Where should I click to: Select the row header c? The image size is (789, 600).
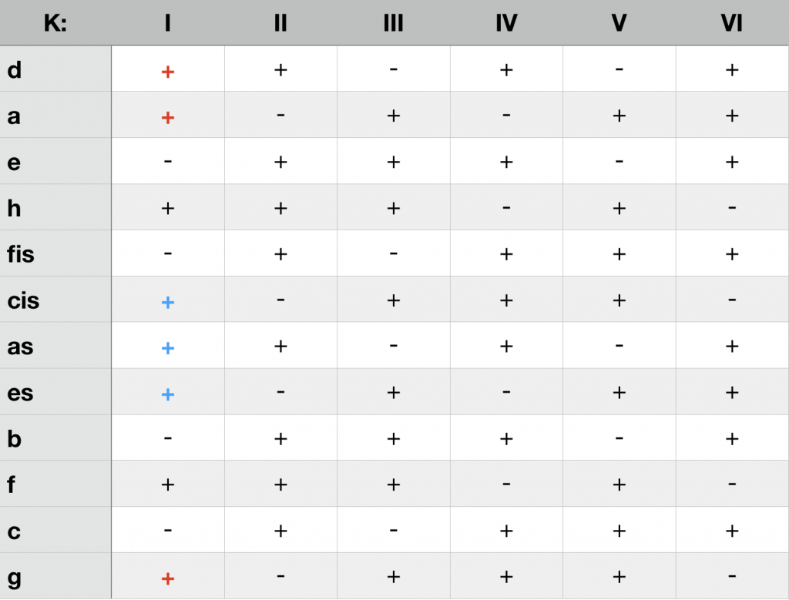[14, 531]
